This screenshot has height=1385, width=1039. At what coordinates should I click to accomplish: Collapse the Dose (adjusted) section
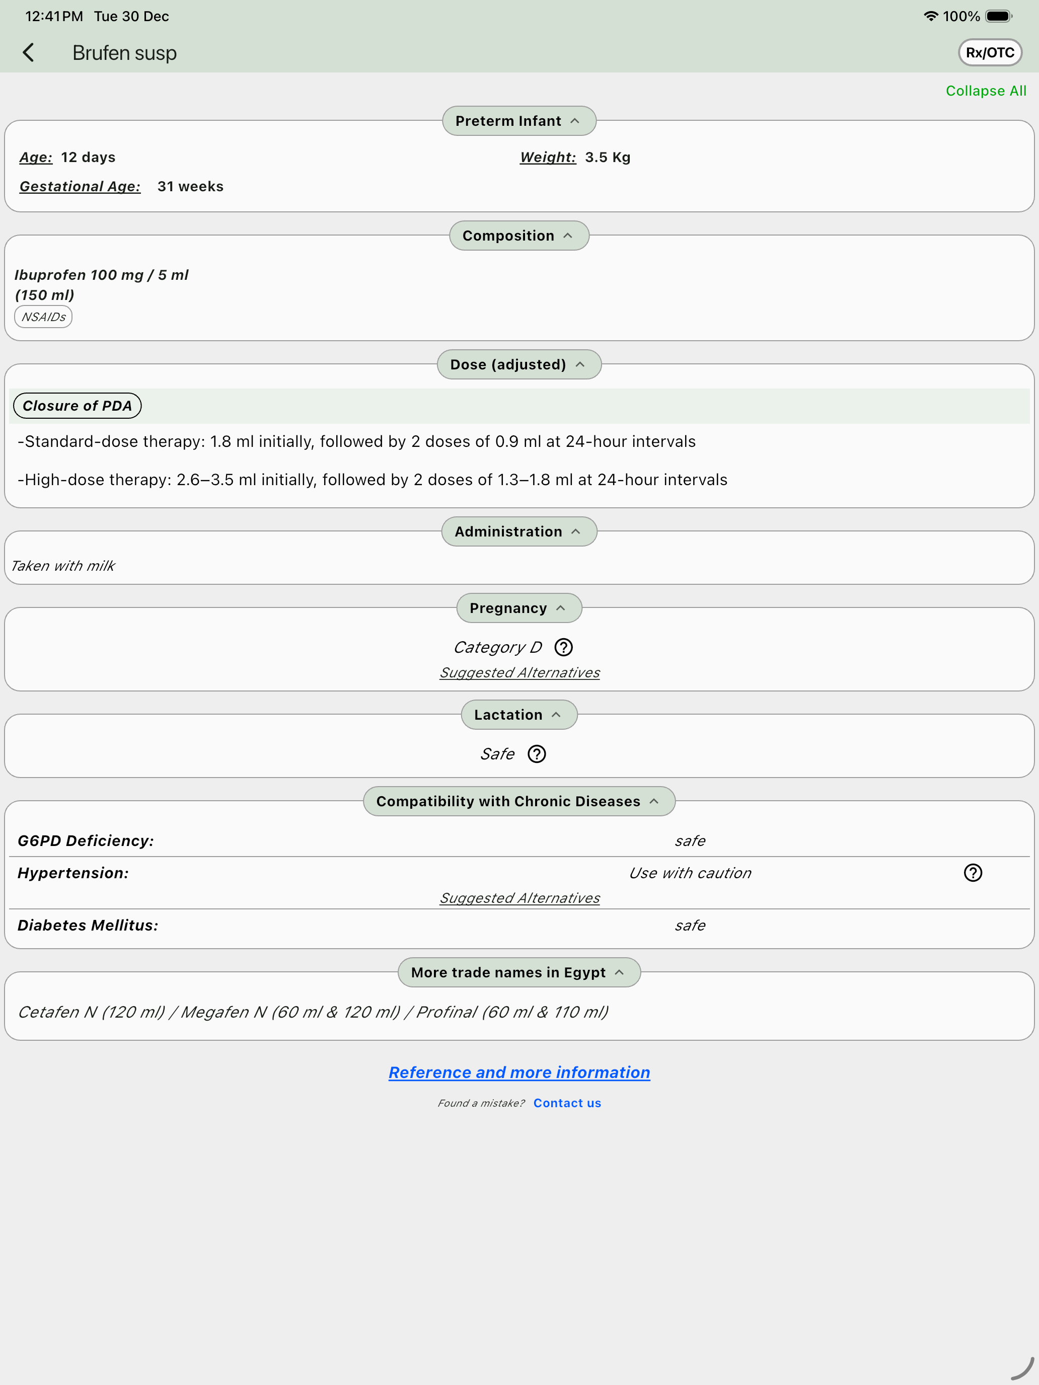518,364
